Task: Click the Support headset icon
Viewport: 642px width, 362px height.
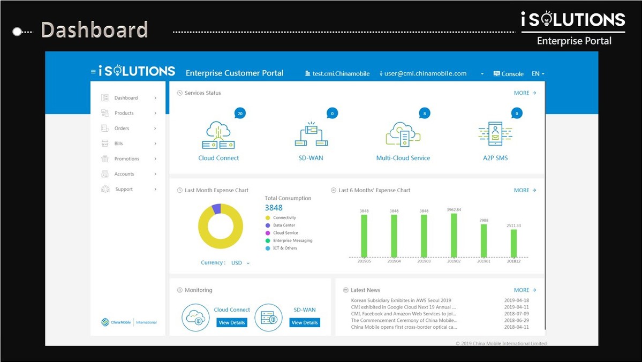Action: pyautogui.click(x=105, y=189)
